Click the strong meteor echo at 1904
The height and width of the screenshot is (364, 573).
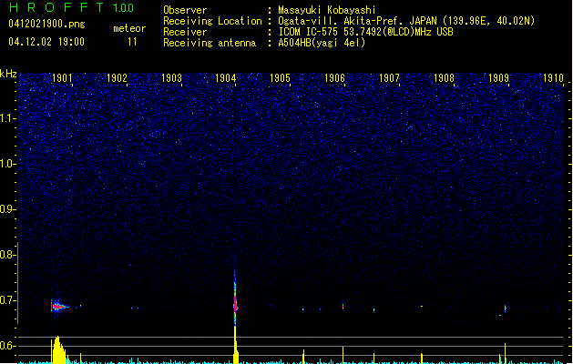point(236,305)
